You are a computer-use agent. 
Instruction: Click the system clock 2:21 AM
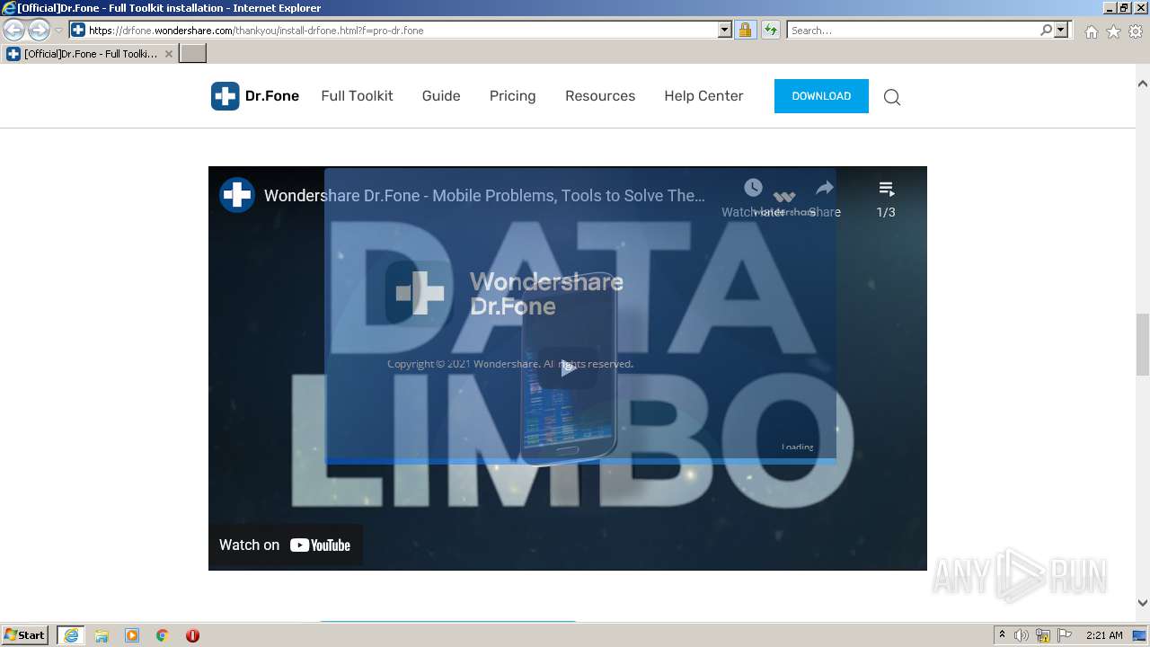1104,635
